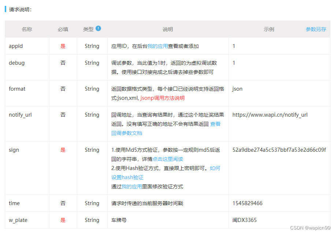Image resolution: width=336 pixels, height=234 pixels.
Task: Click the red 是 in the sign row
Action: pyautogui.click(x=63, y=150)
